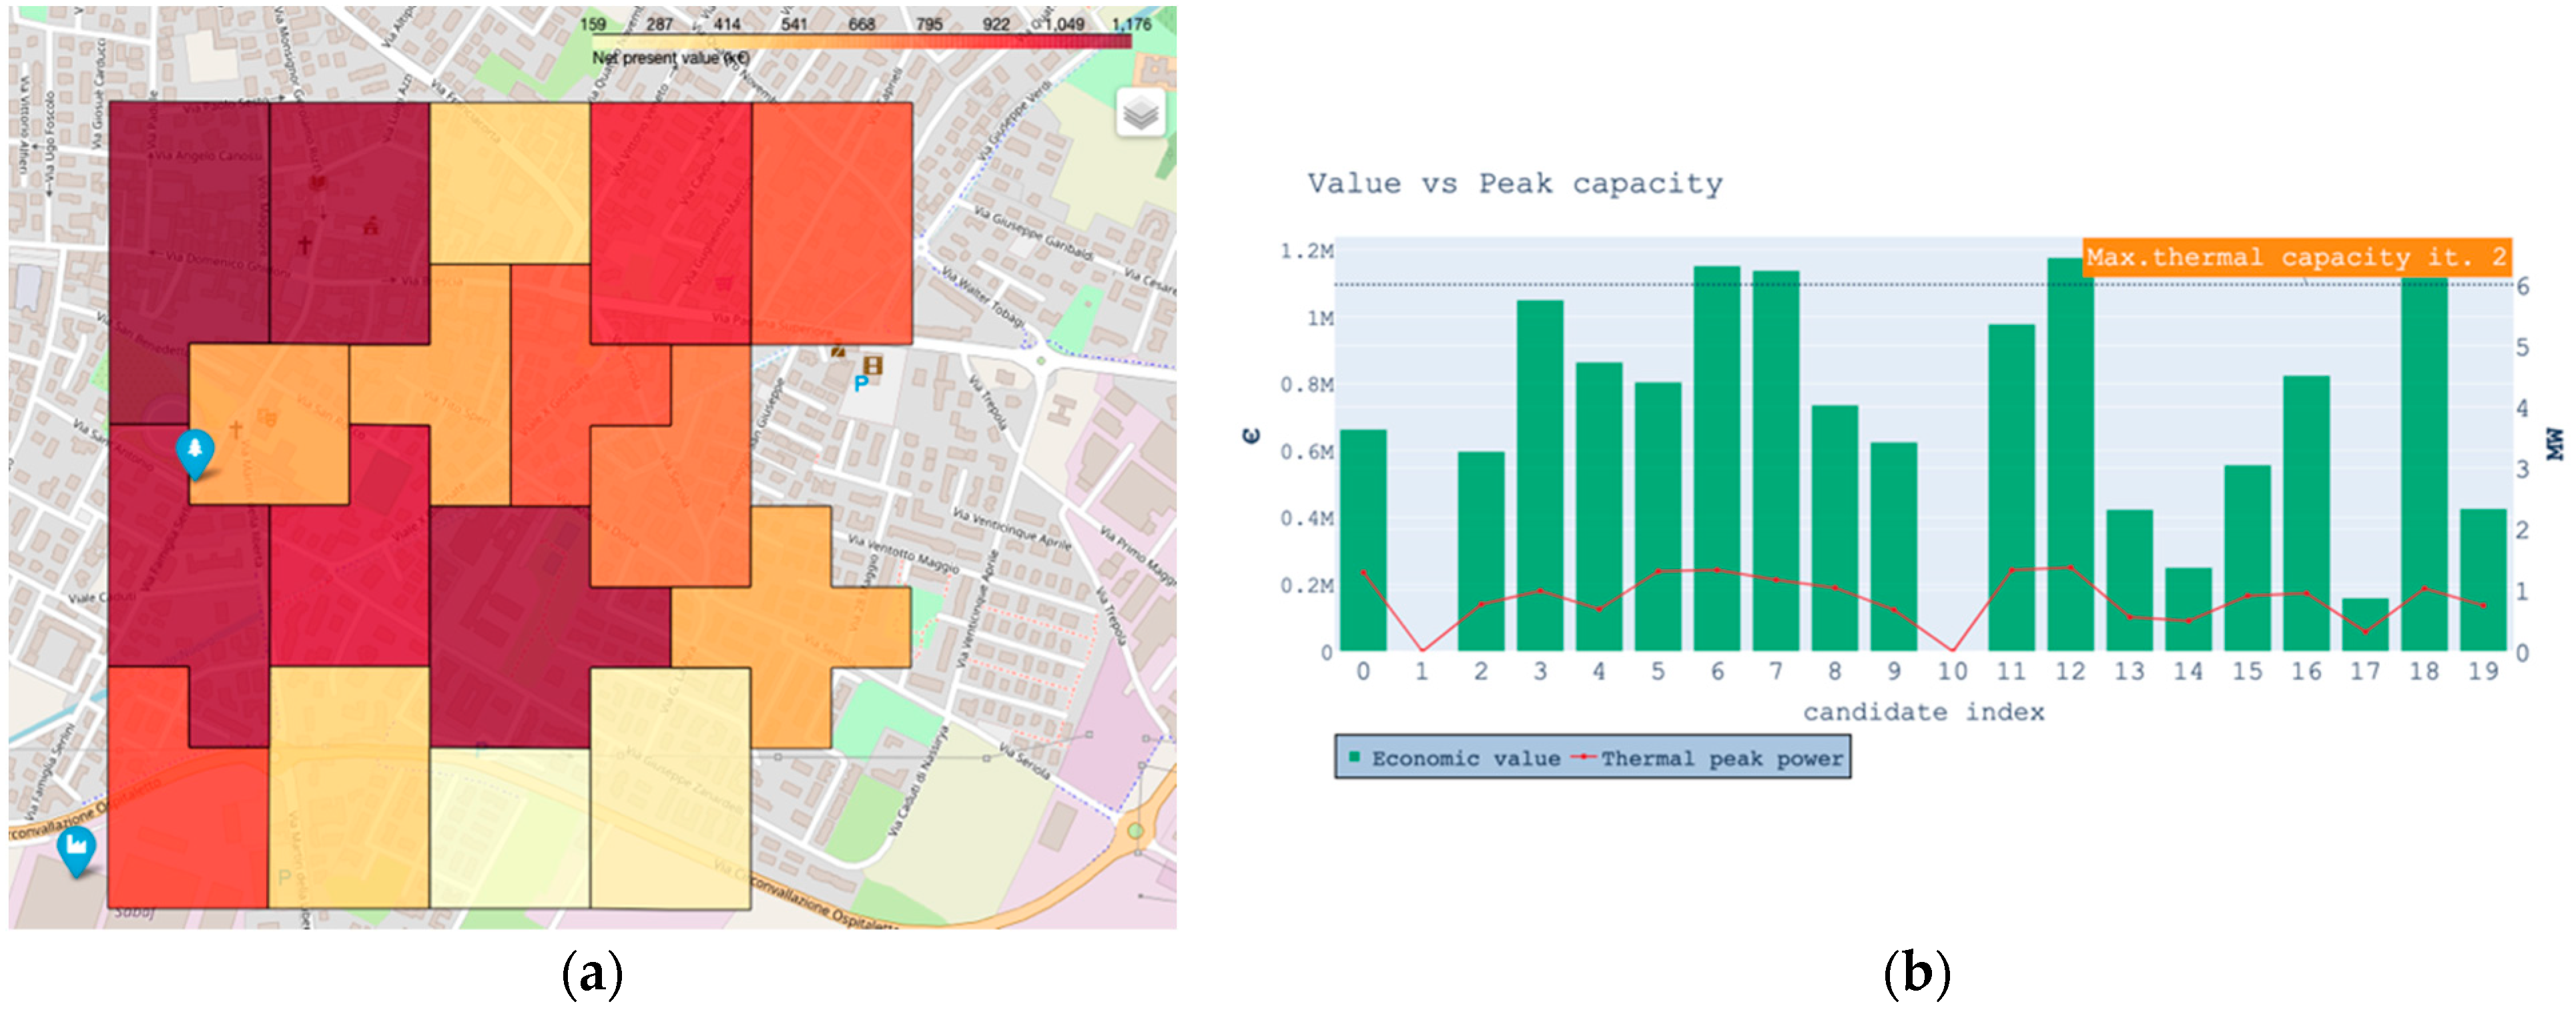Click the brown cinema film icon

[x=873, y=365]
